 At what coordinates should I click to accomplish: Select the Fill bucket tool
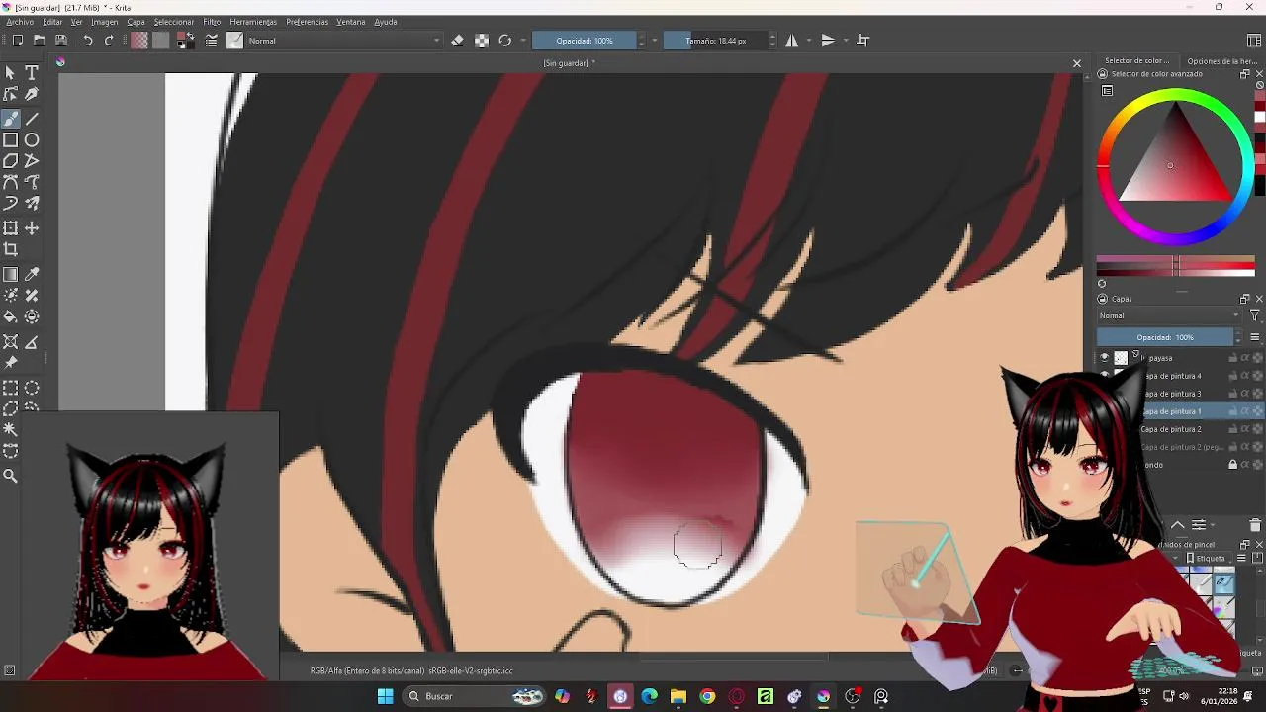(11, 317)
